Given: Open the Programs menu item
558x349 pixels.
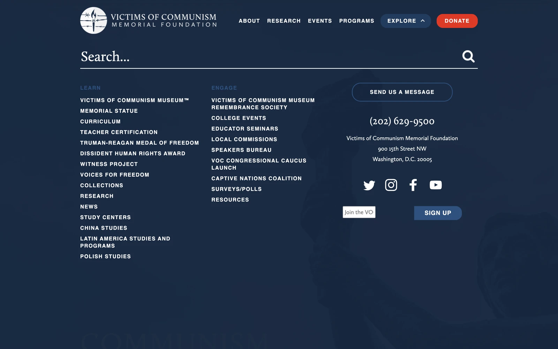Looking at the screenshot, I should pos(356,21).
